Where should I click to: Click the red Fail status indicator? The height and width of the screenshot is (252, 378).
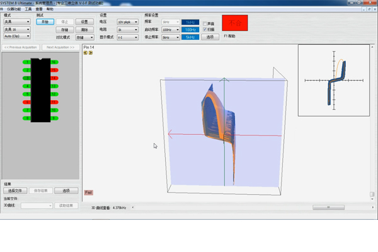89,192
